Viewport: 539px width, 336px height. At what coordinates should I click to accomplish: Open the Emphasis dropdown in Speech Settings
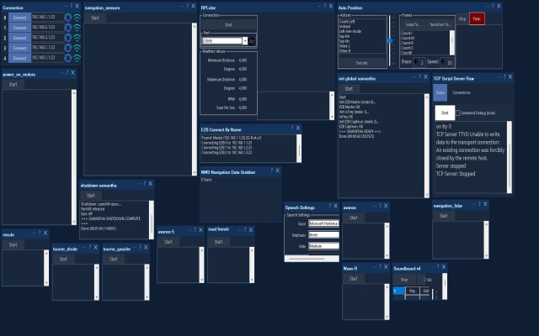click(x=323, y=235)
